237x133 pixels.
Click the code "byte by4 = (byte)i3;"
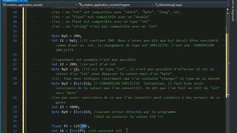(x=71, y=112)
